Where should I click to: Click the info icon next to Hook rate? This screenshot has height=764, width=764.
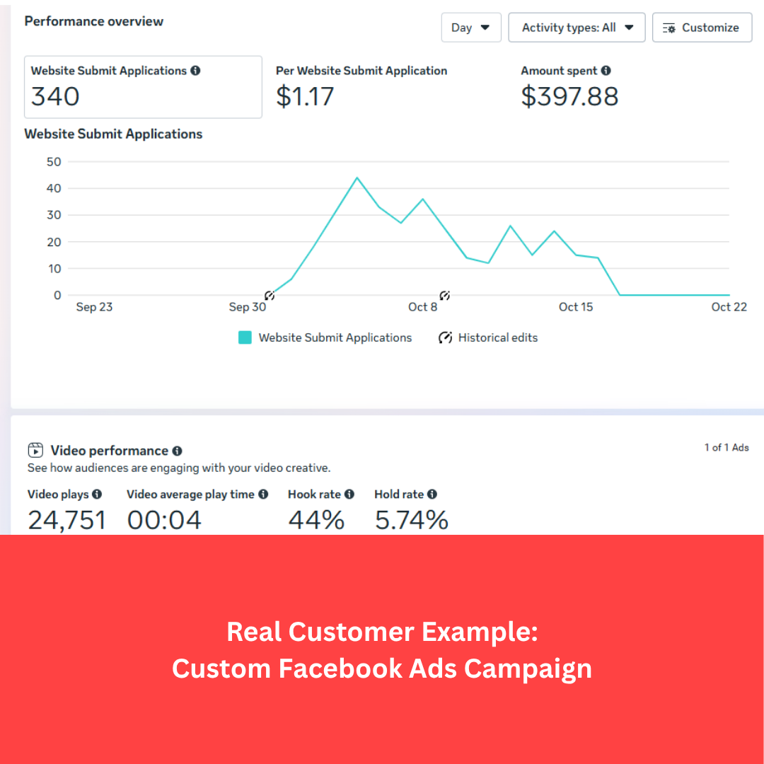click(x=348, y=494)
